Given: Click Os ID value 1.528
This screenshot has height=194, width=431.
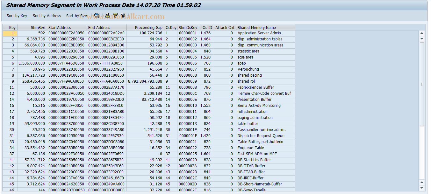Looking at the screenshot, I should 206,57.
